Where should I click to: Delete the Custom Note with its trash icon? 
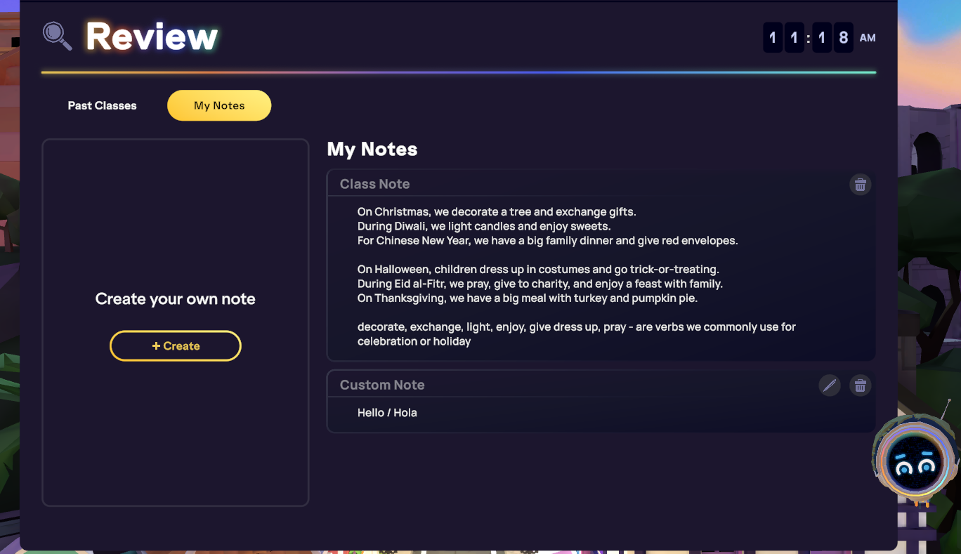pyautogui.click(x=860, y=385)
